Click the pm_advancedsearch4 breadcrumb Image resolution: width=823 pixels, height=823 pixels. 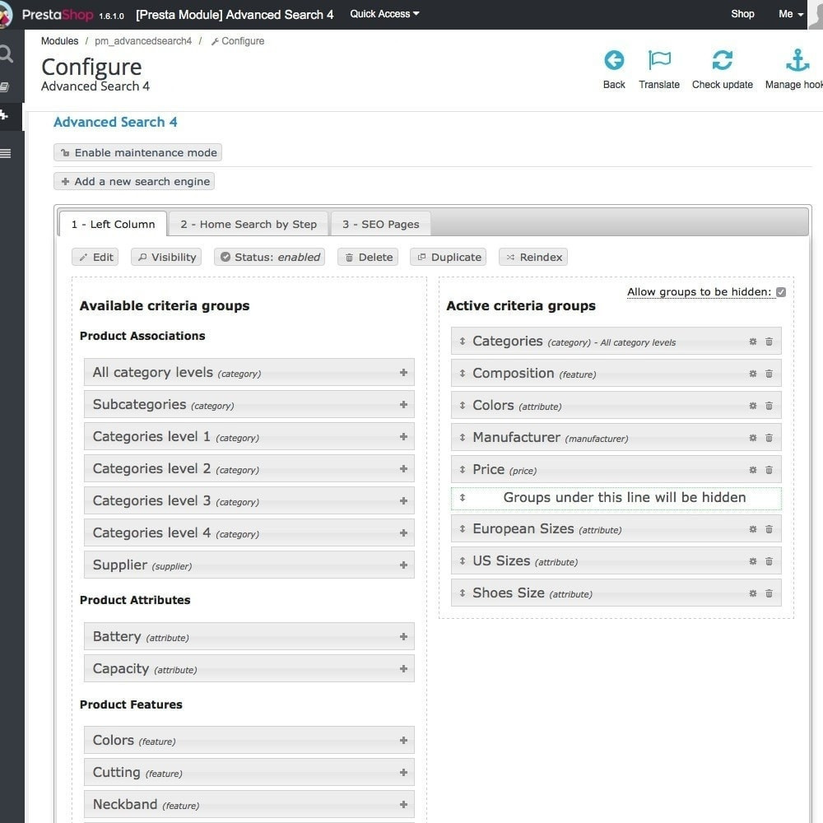[142, 41]
